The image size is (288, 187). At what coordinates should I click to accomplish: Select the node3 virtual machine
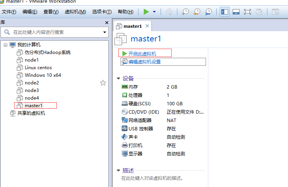click(32, 90)
